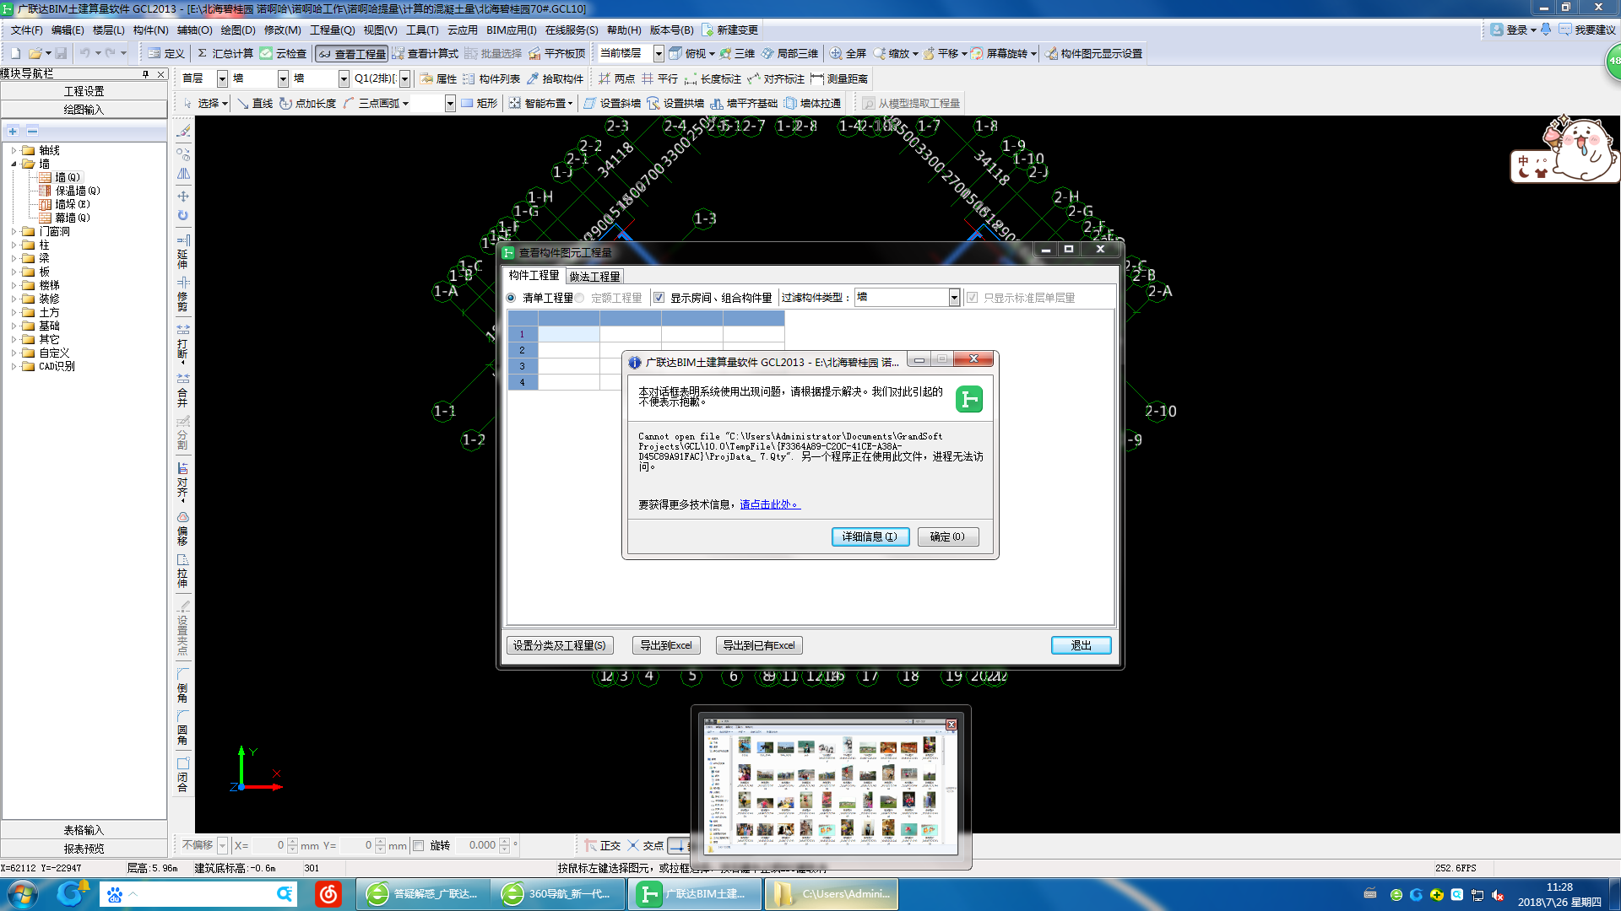Click the 定义 define tool

(165, 53)
